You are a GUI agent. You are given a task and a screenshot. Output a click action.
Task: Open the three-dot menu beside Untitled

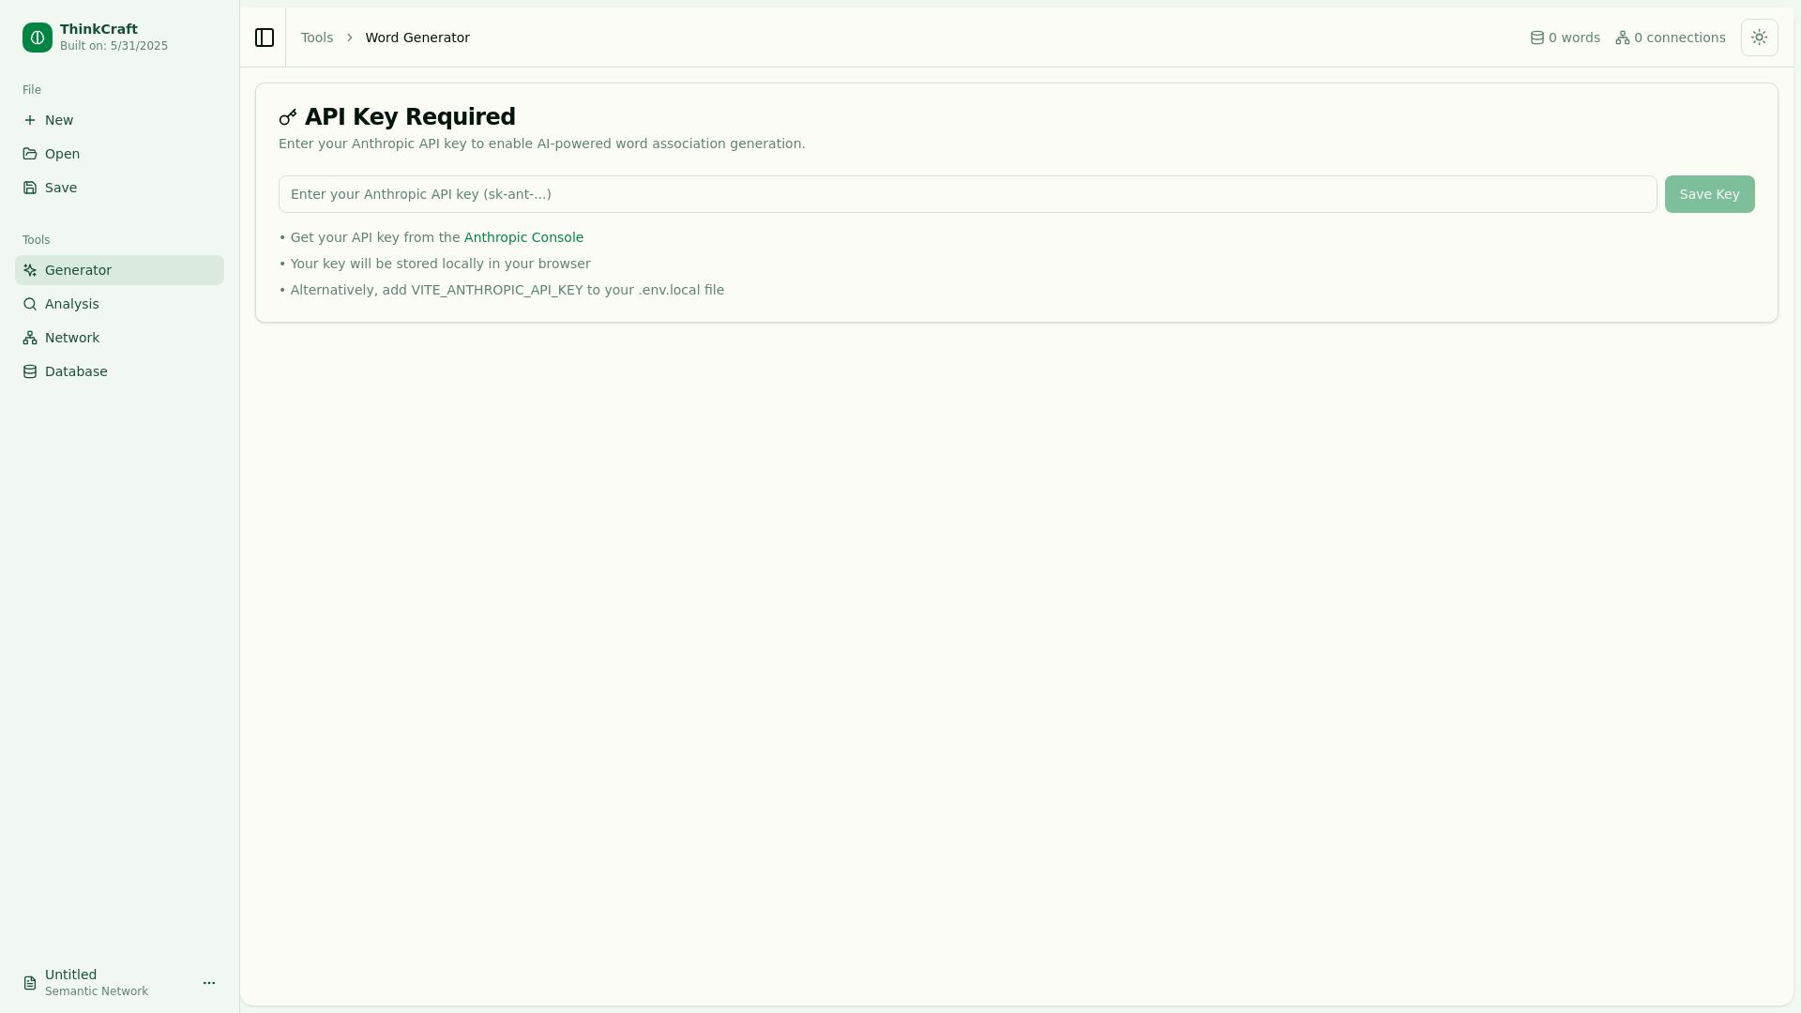(209, 983)
